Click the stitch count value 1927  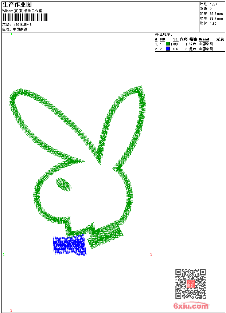point(213,4)
